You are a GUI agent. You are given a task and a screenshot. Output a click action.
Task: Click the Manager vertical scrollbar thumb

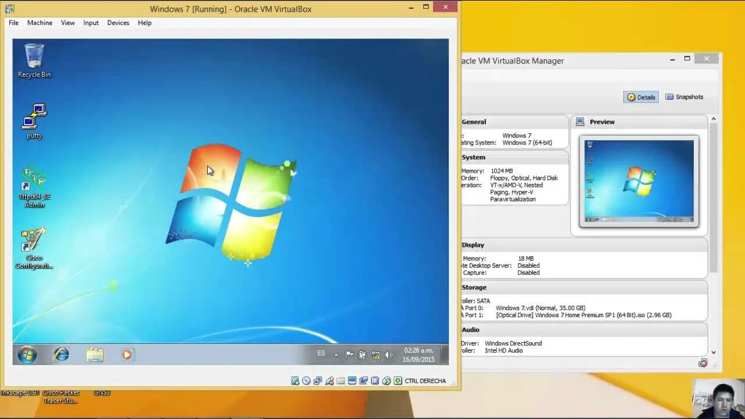[714, 198]
